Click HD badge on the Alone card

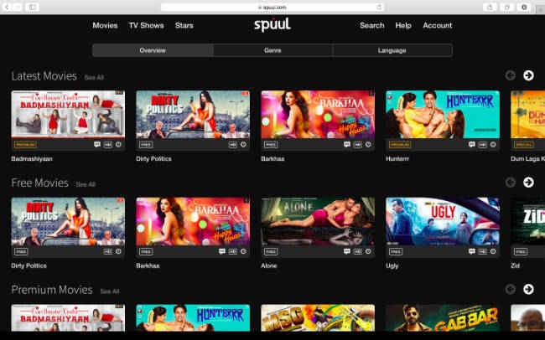pyautogui.click(x=357, y=251)
